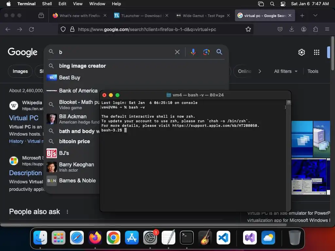Open Control Center in the menu bar
335x251 pixels.
coord(283,4)
